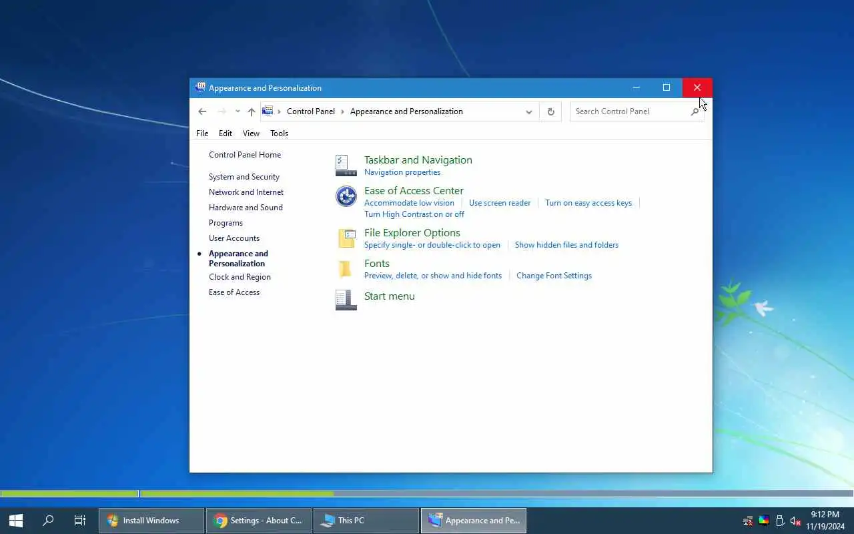This screenshot has height=534, width=854.
Task: Expand the chevron after Control Panel breadcrumb
Action: [343, 111]
